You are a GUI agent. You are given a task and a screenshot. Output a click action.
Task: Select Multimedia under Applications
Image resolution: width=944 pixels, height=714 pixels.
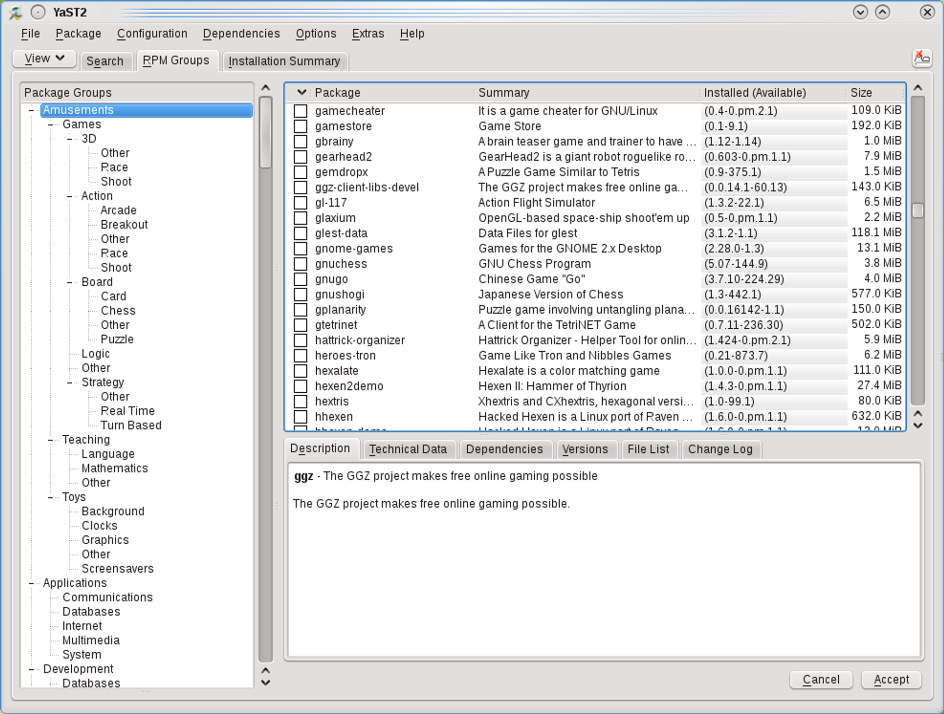(91, 640)
